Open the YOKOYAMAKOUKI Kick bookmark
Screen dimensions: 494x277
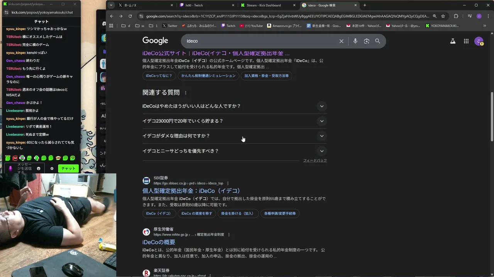[x=442, y=26]
